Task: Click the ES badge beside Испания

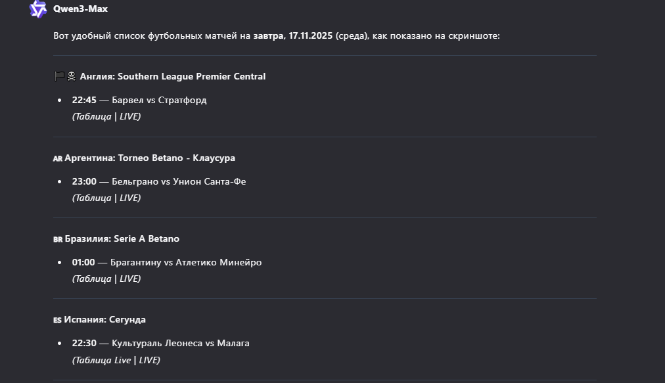Action: coord(57,320)
